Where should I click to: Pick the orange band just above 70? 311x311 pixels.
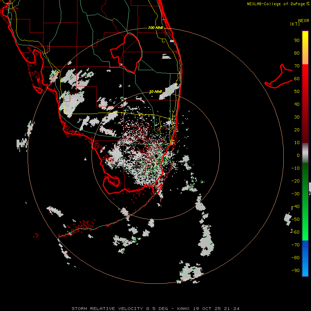point(305,58)
